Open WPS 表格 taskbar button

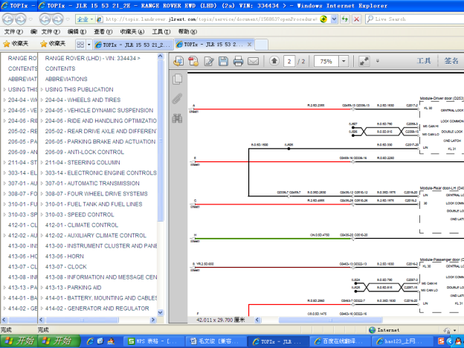coord(154,341)
